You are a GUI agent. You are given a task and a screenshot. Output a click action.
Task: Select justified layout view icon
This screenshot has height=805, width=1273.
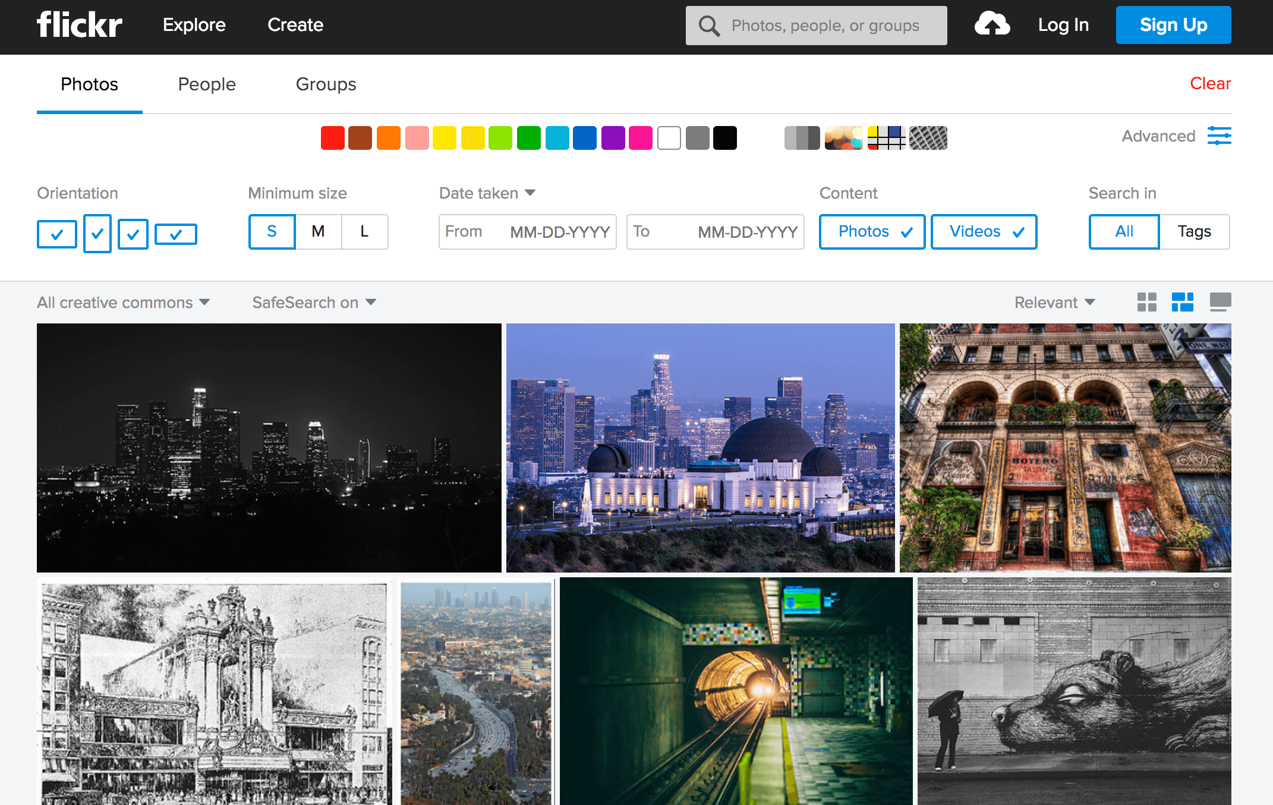pyautogui.click(x=1182, y=302)
